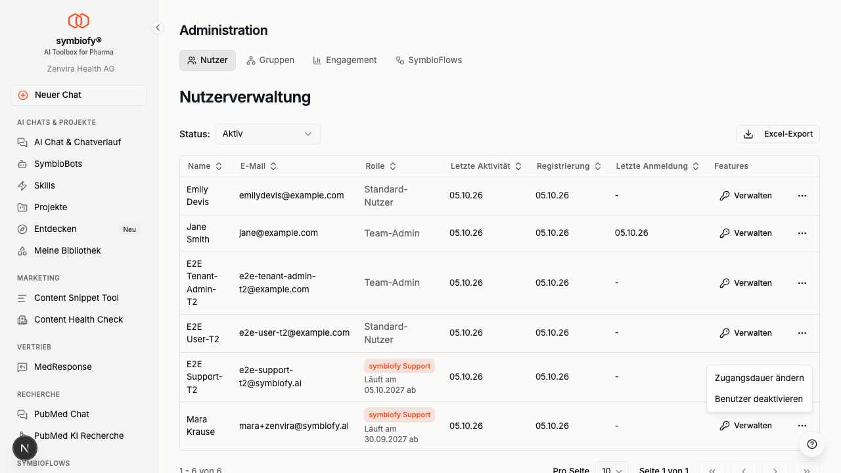Open the Engagement tab
This screenshot has height=473, width=841.
coord(345,60)
